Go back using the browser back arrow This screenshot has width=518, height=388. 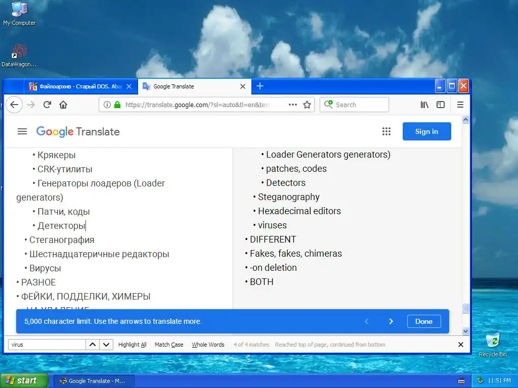point(14,105)
